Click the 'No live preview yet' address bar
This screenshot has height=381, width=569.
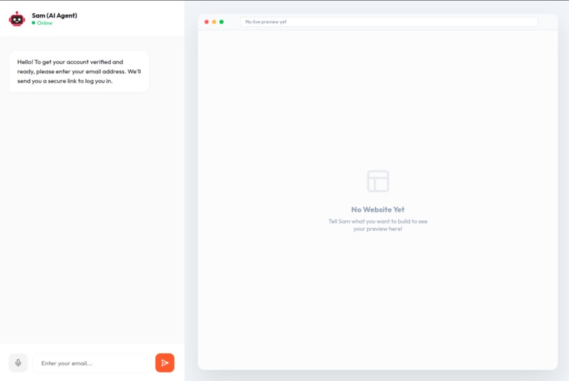coord(389,22)
